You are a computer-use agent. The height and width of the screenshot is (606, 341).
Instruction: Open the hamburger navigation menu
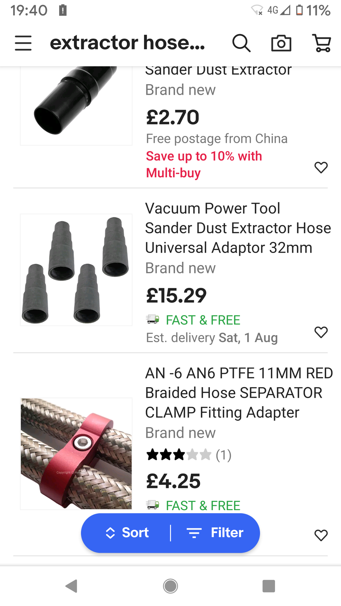23,43
